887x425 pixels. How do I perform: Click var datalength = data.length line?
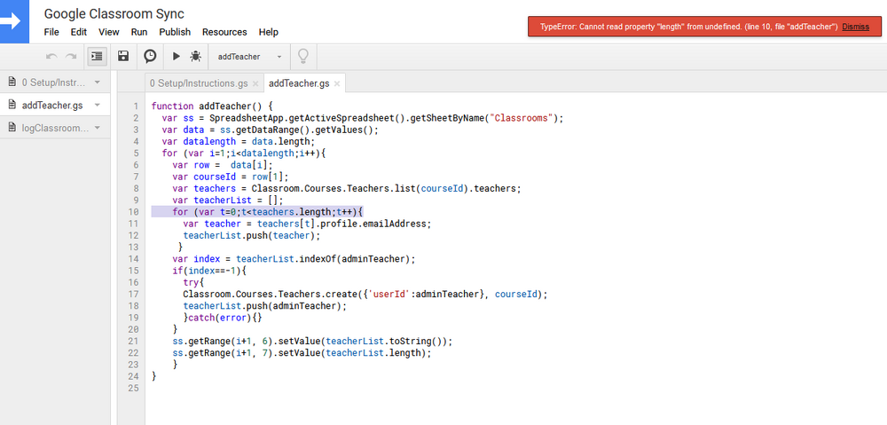(238, 141)
